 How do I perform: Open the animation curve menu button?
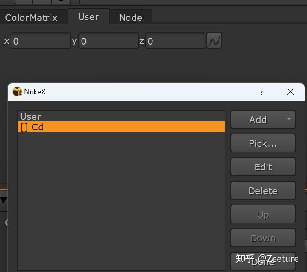click(214, 41)
